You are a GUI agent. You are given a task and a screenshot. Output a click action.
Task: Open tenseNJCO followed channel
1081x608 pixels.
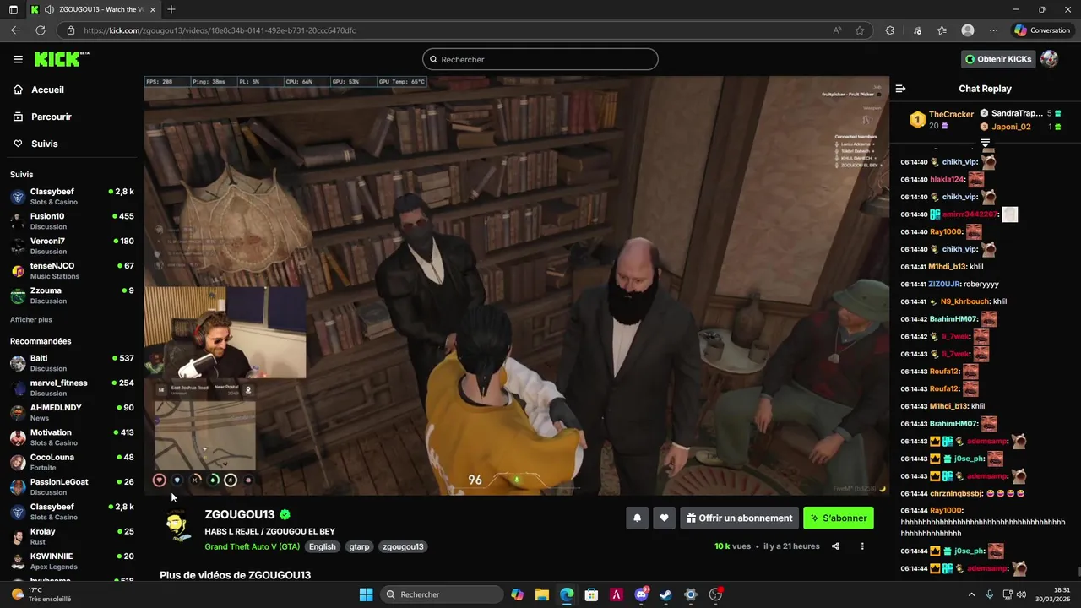click(x=72, y=270)
